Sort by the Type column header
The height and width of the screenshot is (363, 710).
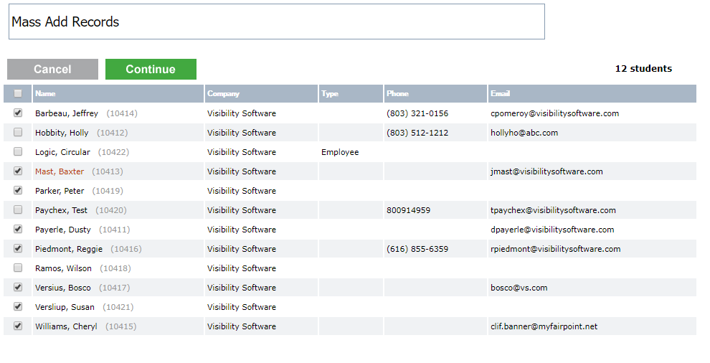330,93
